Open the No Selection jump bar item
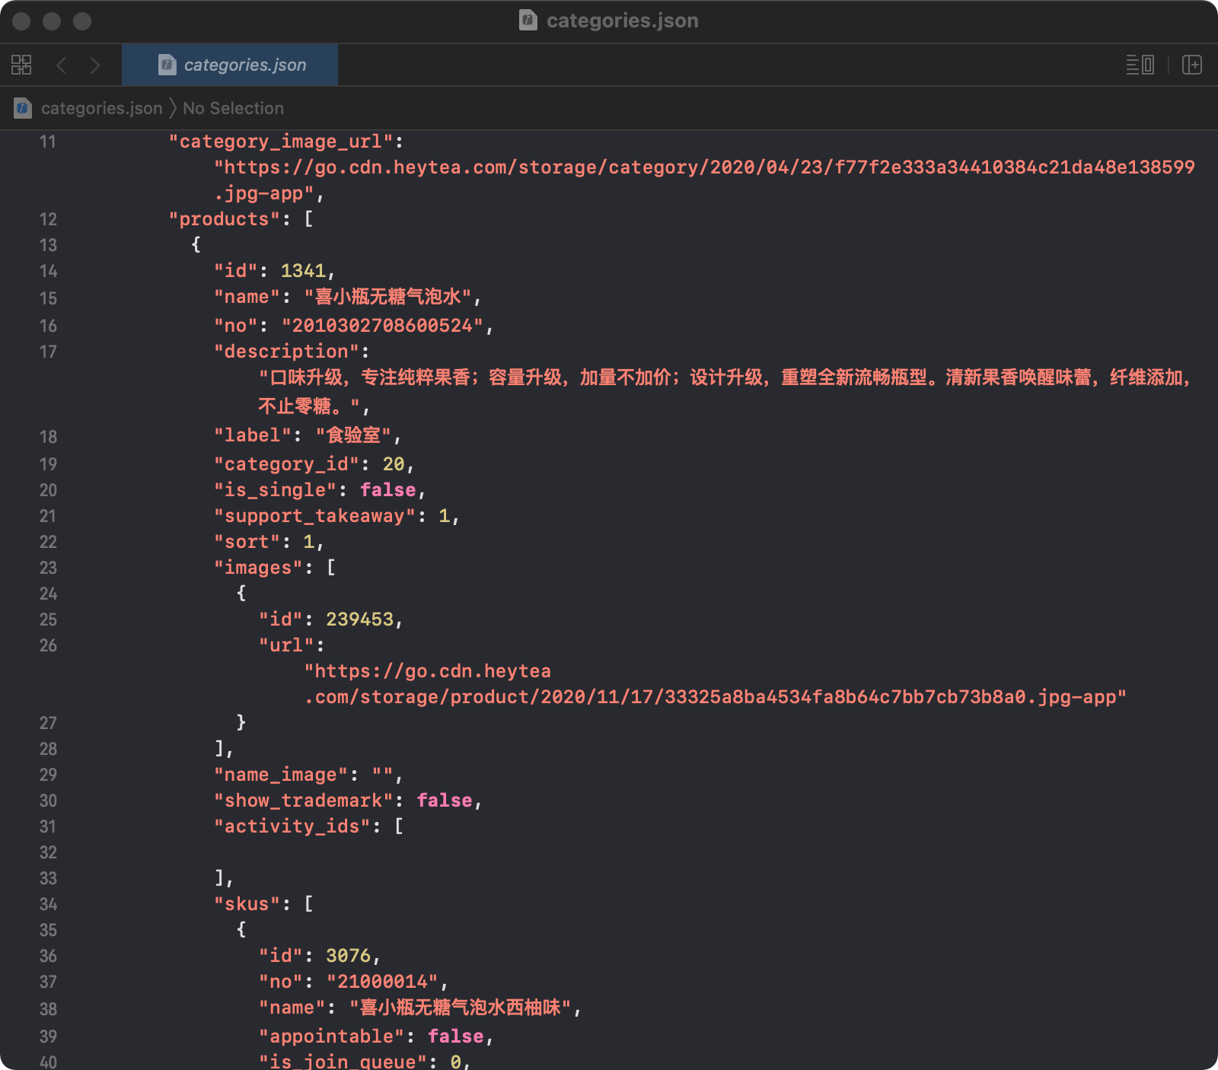1218x1070 pixels. click(233, 108)
